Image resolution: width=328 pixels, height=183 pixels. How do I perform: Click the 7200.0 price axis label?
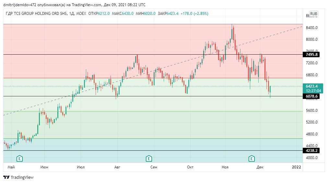point(312,63)
